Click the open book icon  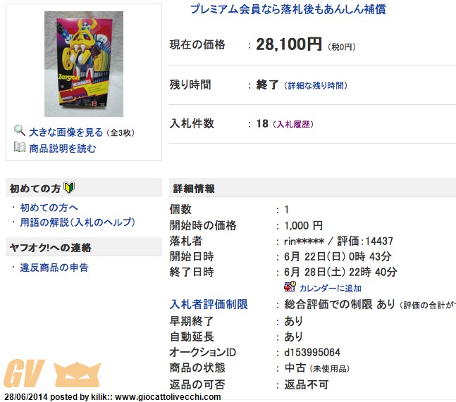[x=20, y=146]
